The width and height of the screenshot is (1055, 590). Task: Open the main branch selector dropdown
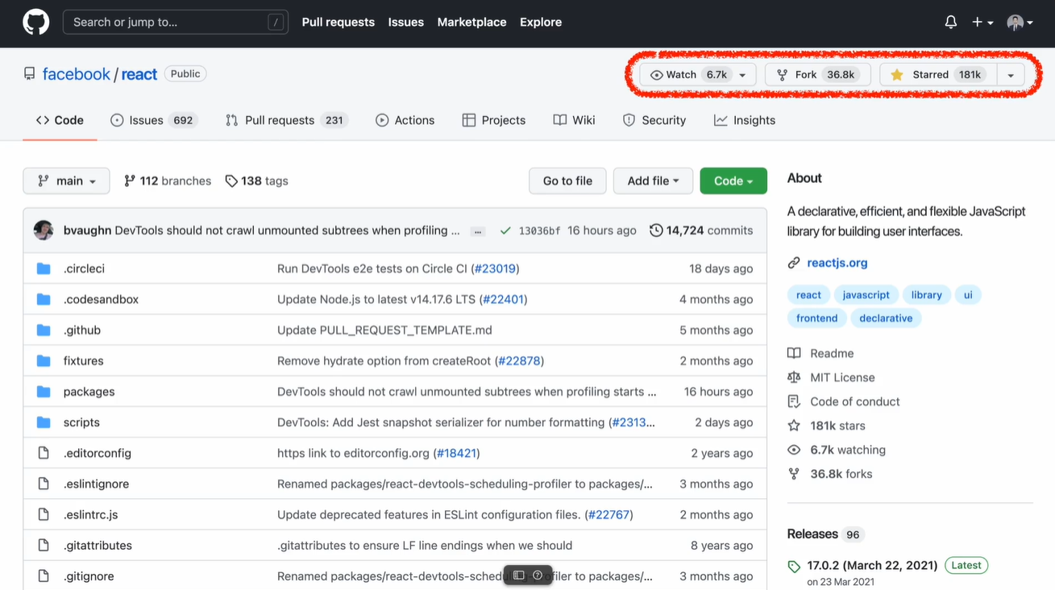tap(66, 181)
